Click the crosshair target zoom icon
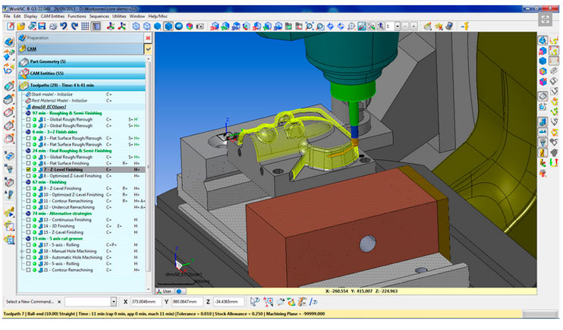 coord(351,26)
